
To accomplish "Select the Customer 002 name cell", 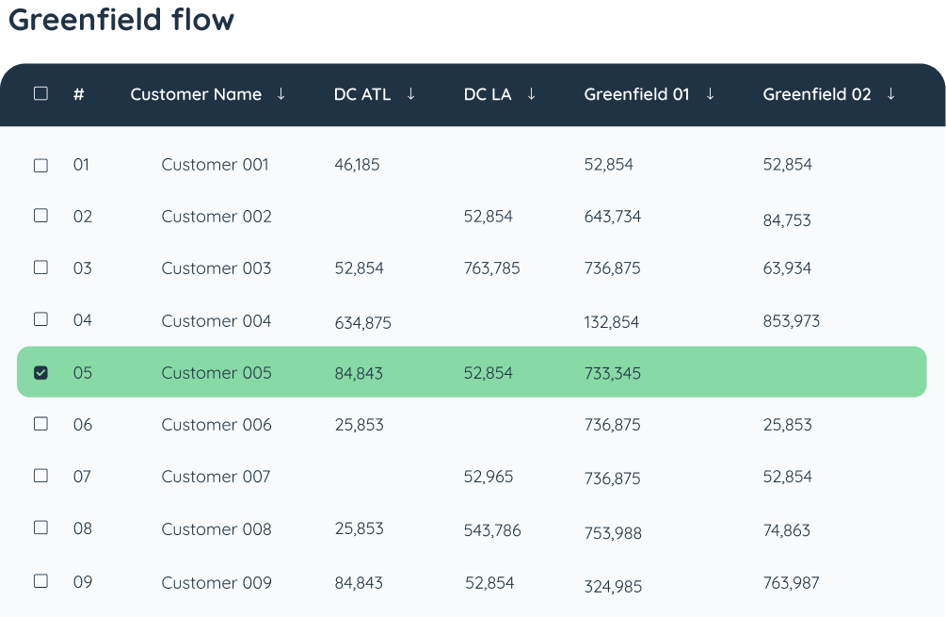I will click(216, 216).
